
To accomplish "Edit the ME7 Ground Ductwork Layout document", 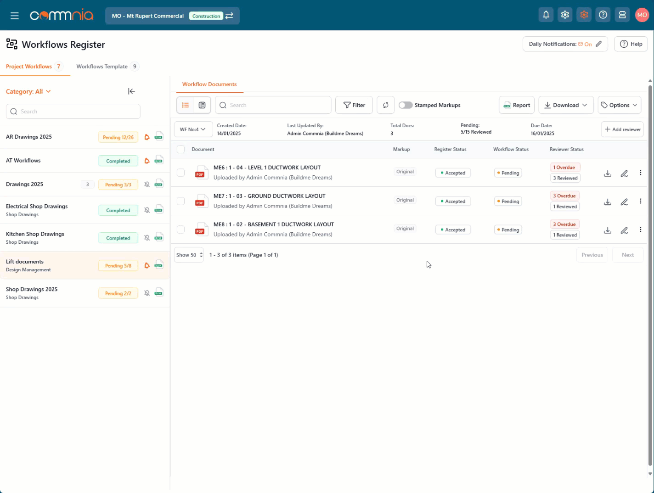I will tap(624, 202).
